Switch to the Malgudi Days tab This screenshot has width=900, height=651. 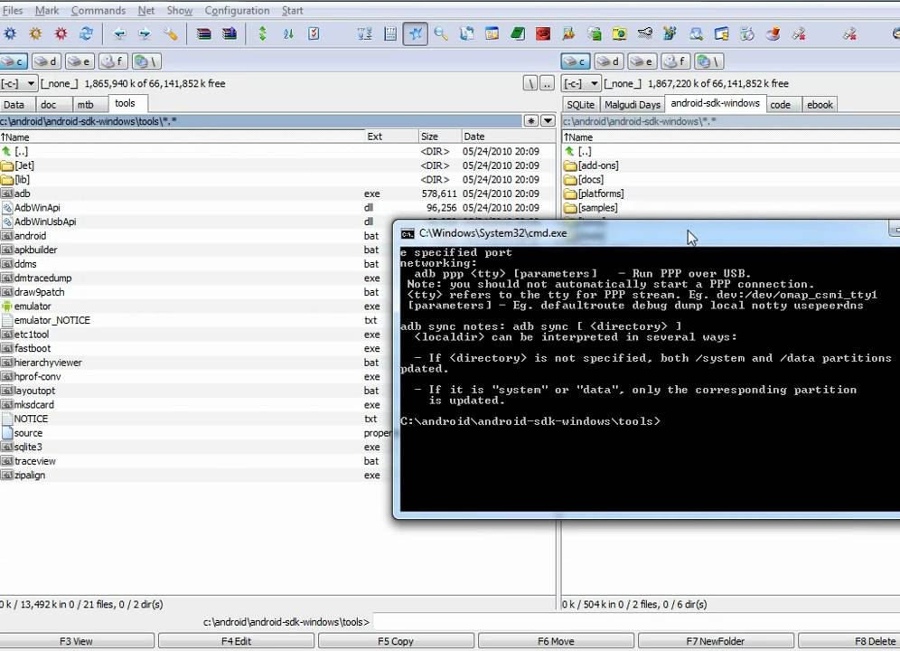pyautogui.click(x=632, y=105)
